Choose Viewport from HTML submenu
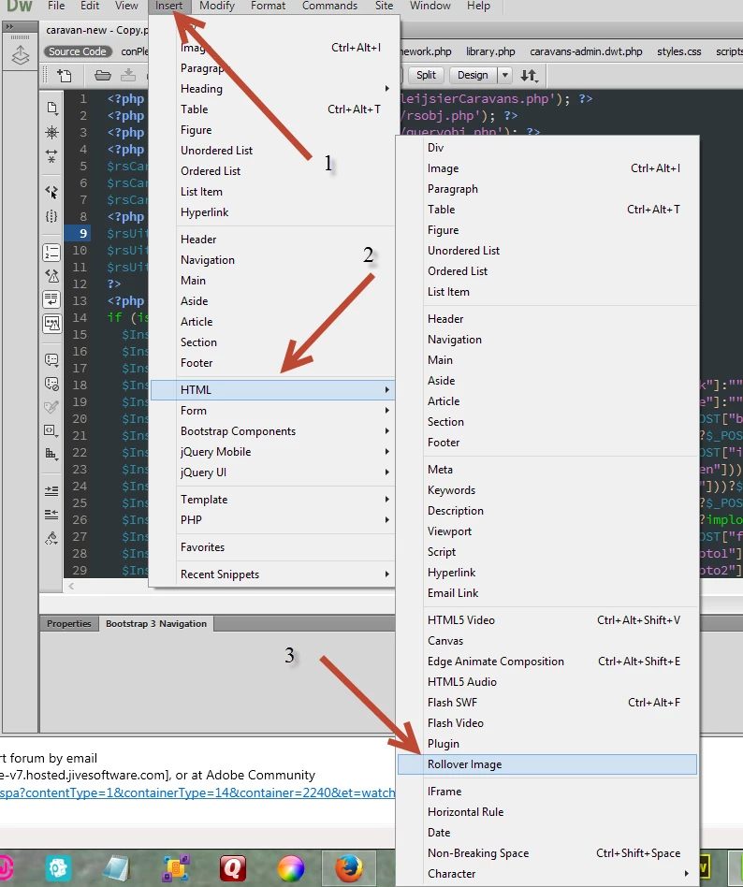 coord(546,531)
